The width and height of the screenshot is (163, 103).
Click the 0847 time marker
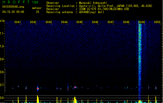point(111,22)
